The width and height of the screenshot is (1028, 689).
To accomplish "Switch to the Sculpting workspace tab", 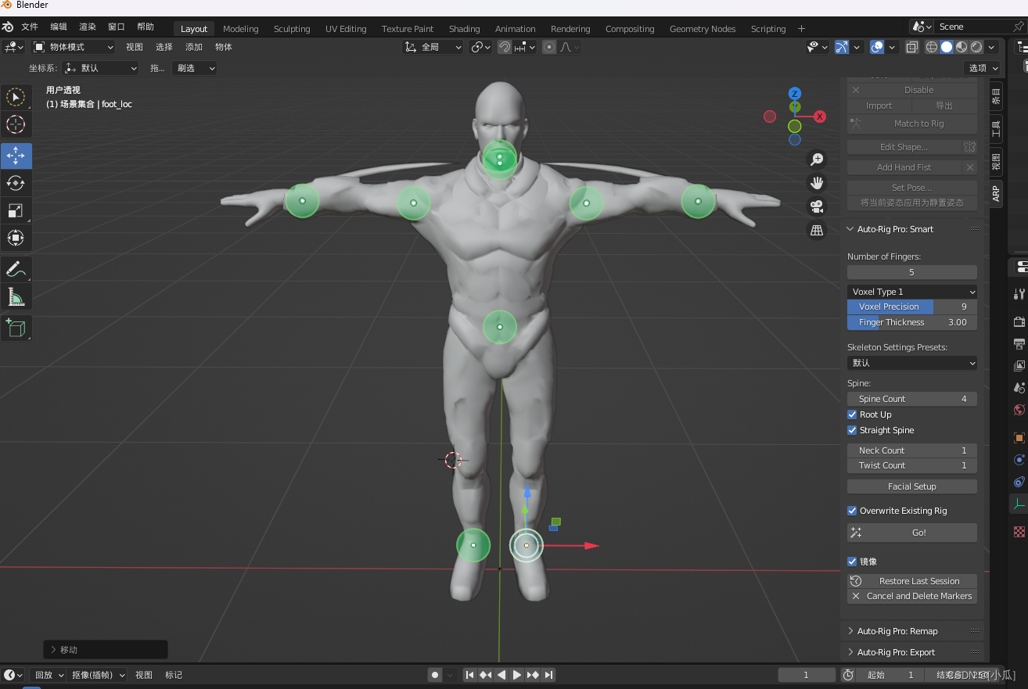I will tap(292, 29).
